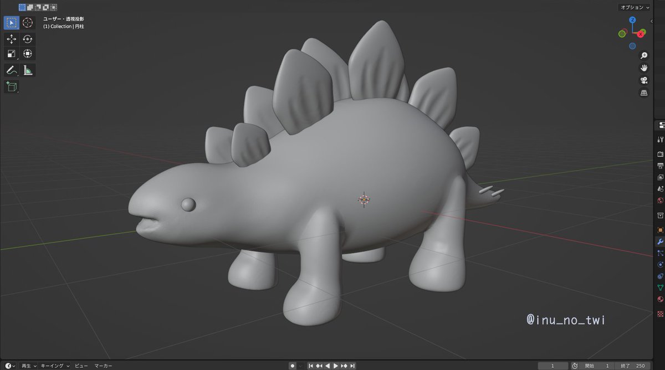Open the Modifiers wrench tab
Image resolution: width=665 pixels, height=370 pixels.
pyautogui.click(x=660, y=241)
